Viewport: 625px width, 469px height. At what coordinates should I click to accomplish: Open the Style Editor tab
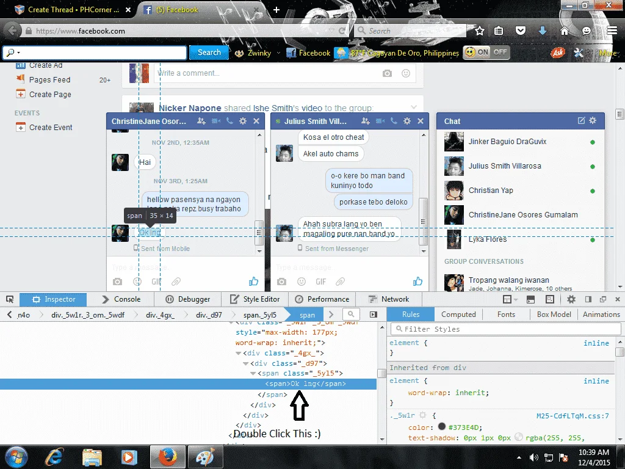(255, 299)
